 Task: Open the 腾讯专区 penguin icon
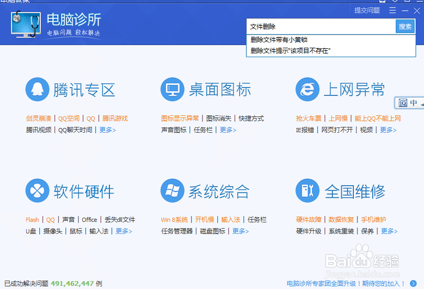(37, 89)
